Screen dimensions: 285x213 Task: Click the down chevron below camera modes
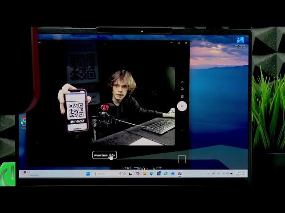pos(182,130)
